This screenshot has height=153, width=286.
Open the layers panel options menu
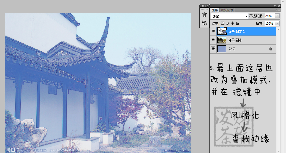(278, 10)
